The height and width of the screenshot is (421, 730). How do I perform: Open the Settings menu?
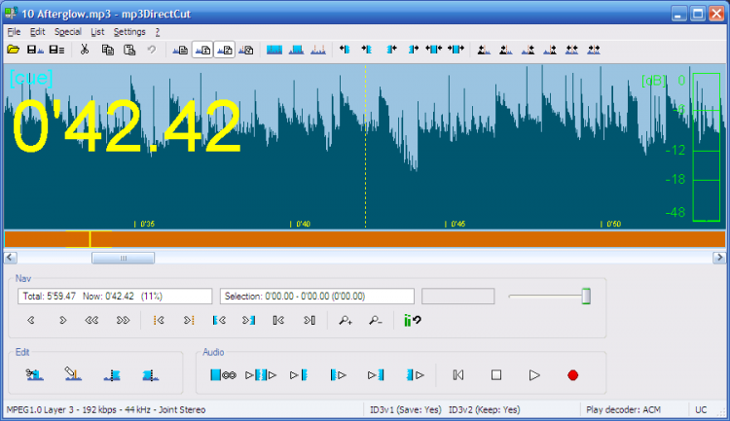[129, 31]
